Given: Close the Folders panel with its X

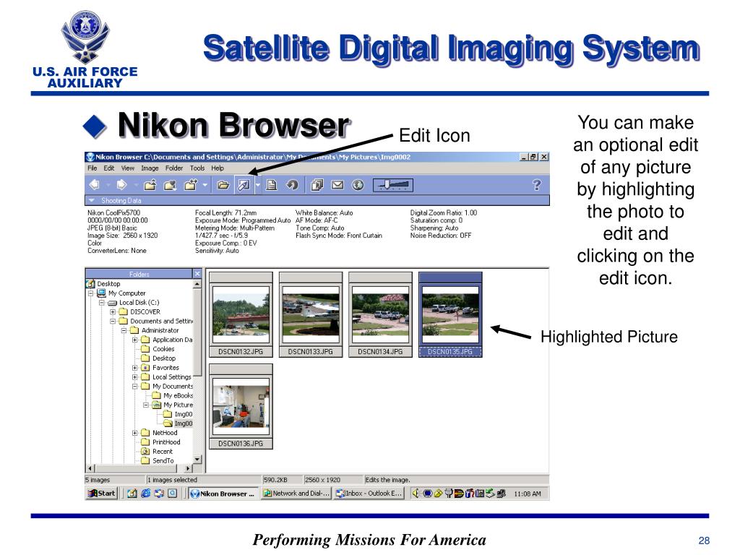Looking at the screenshot, I should tap(197, 274).
